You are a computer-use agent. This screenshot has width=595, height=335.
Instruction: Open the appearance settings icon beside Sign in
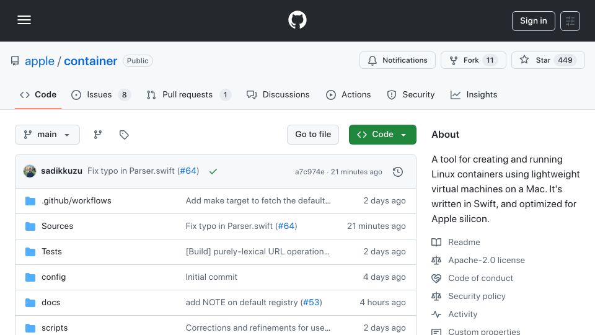click(x=570, y=21)
